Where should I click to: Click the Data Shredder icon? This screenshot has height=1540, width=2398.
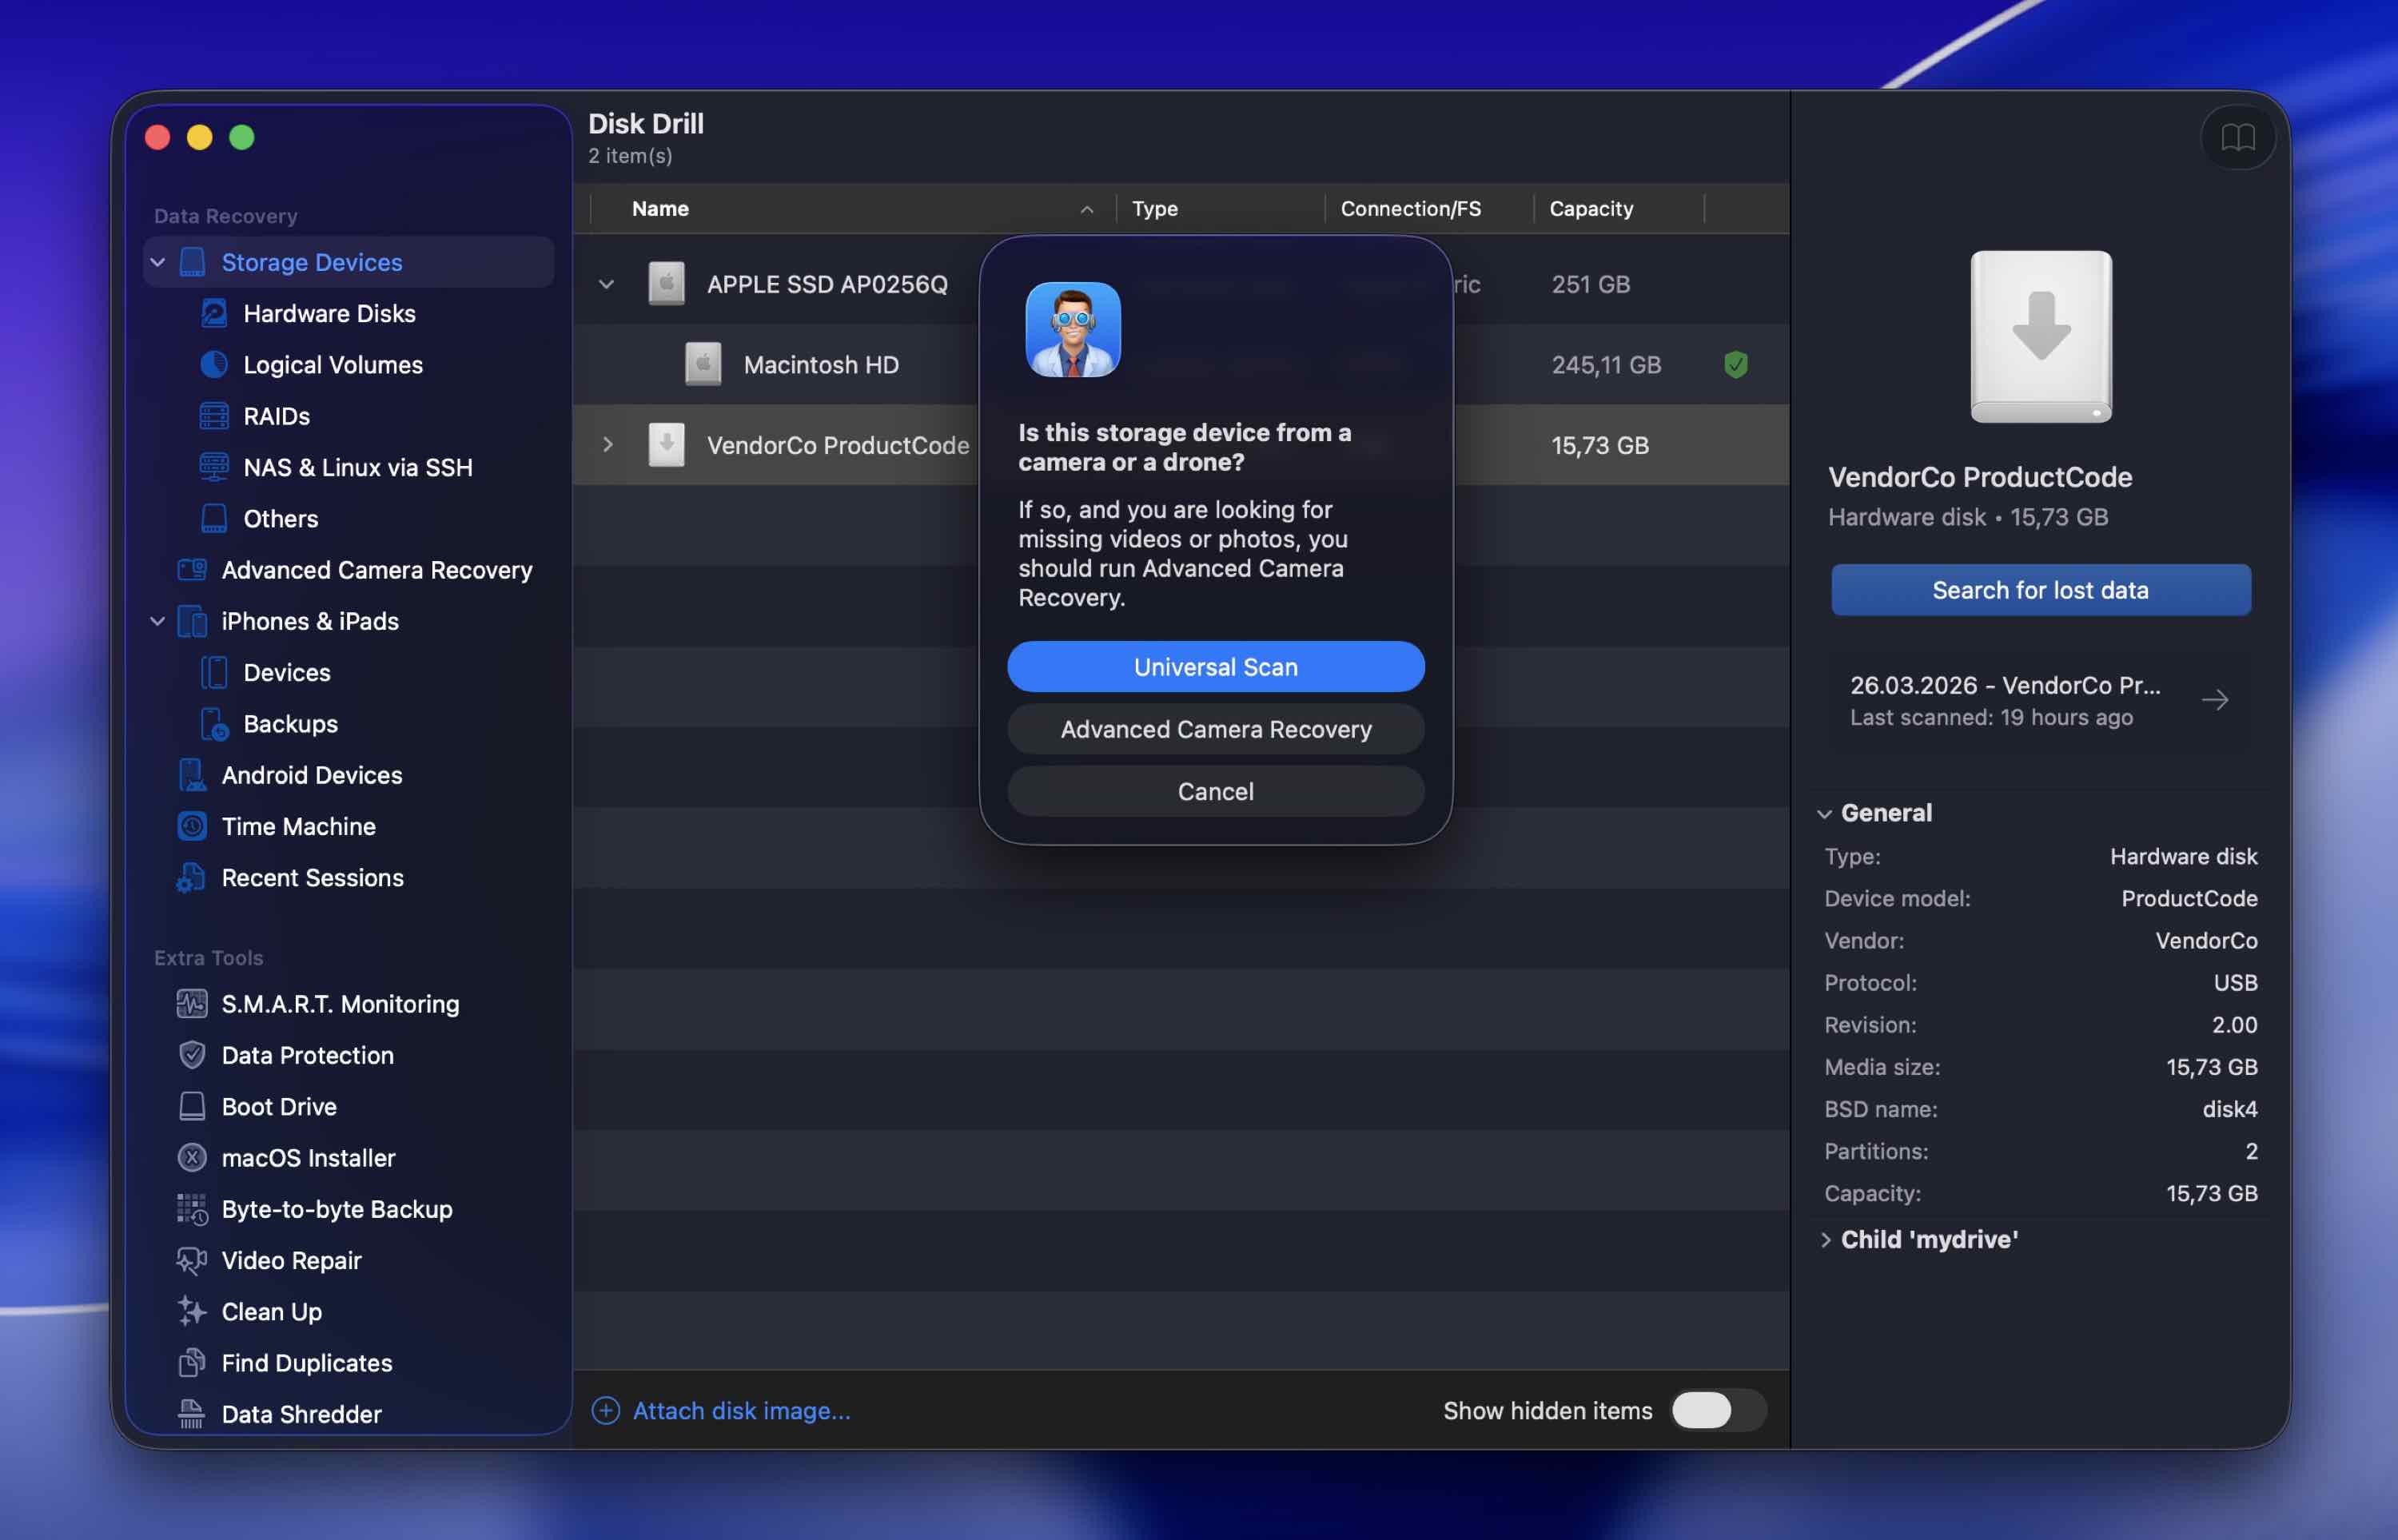[192, 1414]
